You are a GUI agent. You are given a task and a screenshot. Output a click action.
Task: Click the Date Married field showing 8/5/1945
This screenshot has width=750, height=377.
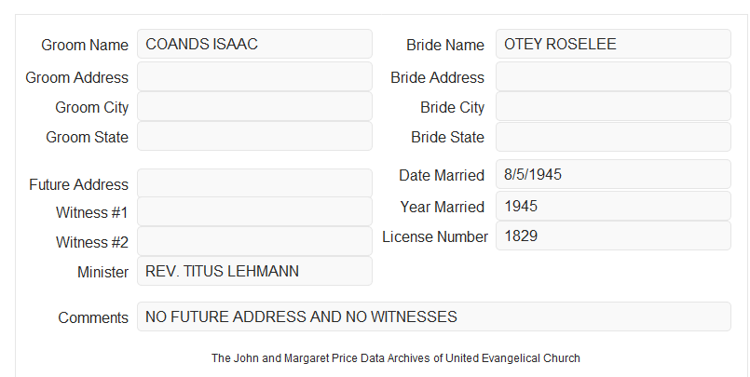click(613, 174)
